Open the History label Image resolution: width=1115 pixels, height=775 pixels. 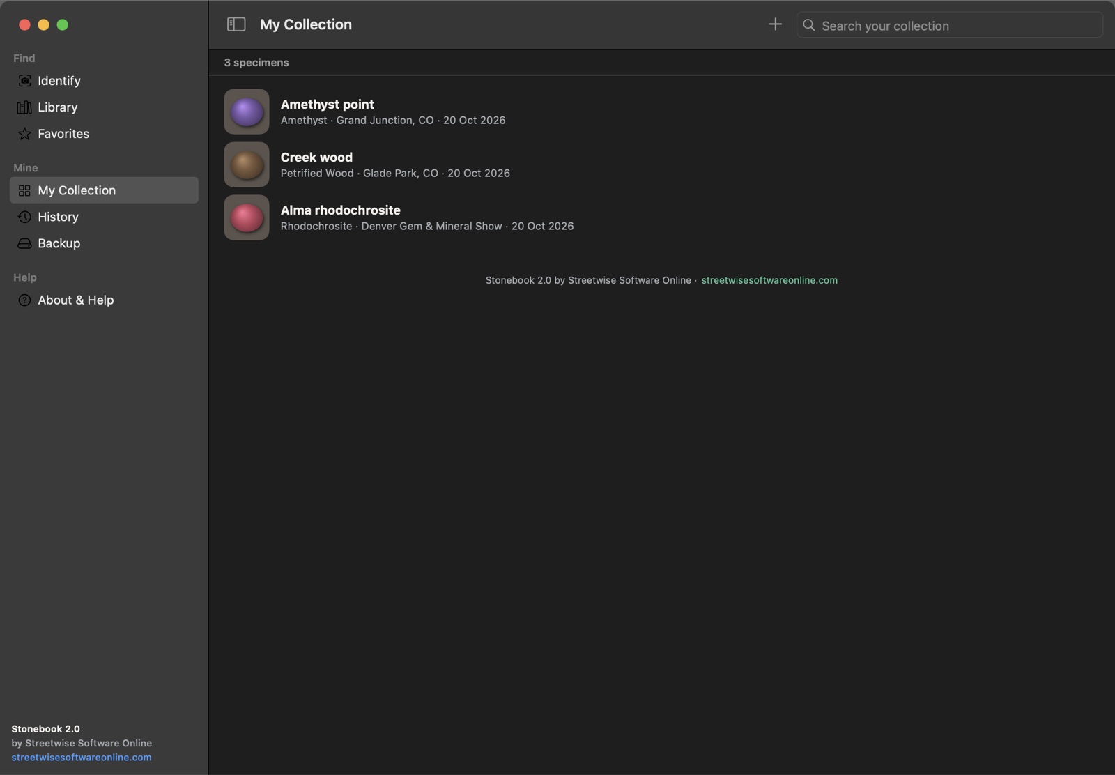coord(58,217)
